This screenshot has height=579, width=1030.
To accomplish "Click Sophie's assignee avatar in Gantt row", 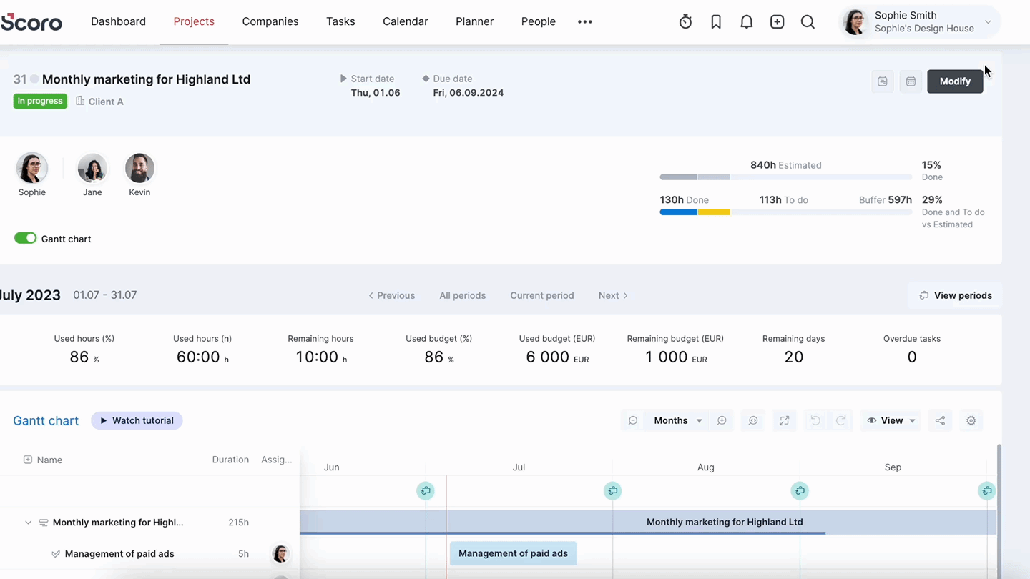I will (x=280, y=554).
